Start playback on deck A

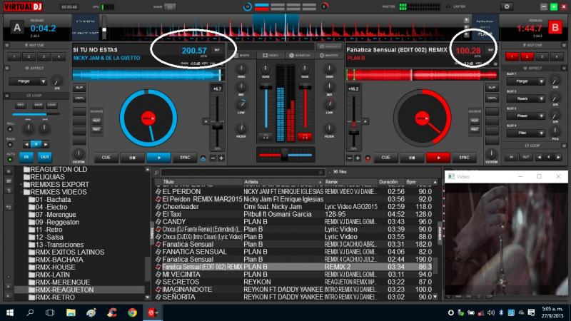click(x=158, y=158)
